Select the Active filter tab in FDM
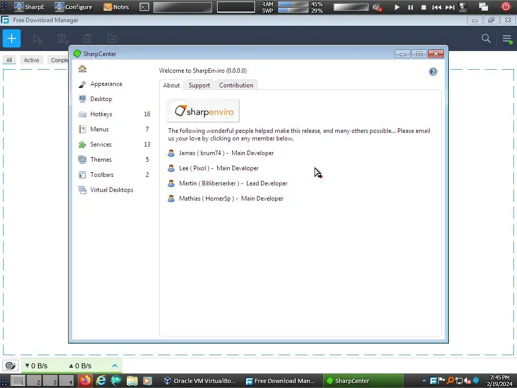 (31, 60)
